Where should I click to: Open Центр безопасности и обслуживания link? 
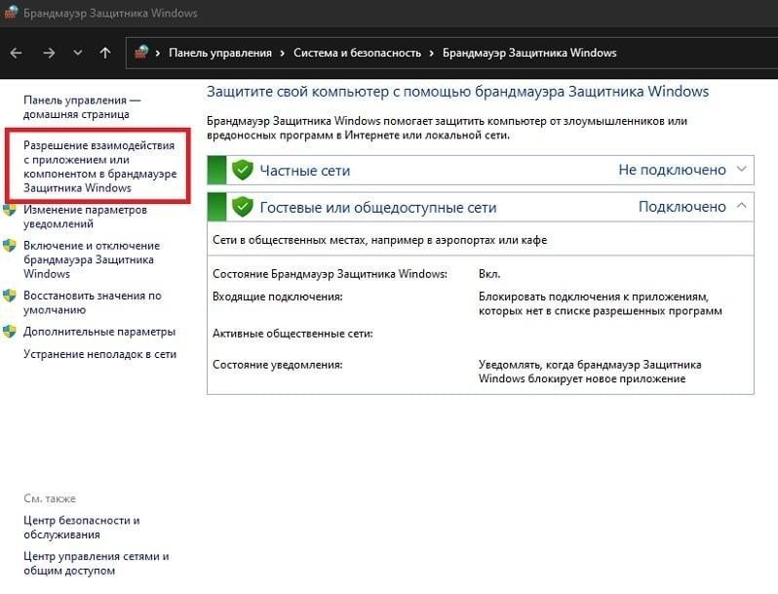[81, 528]
